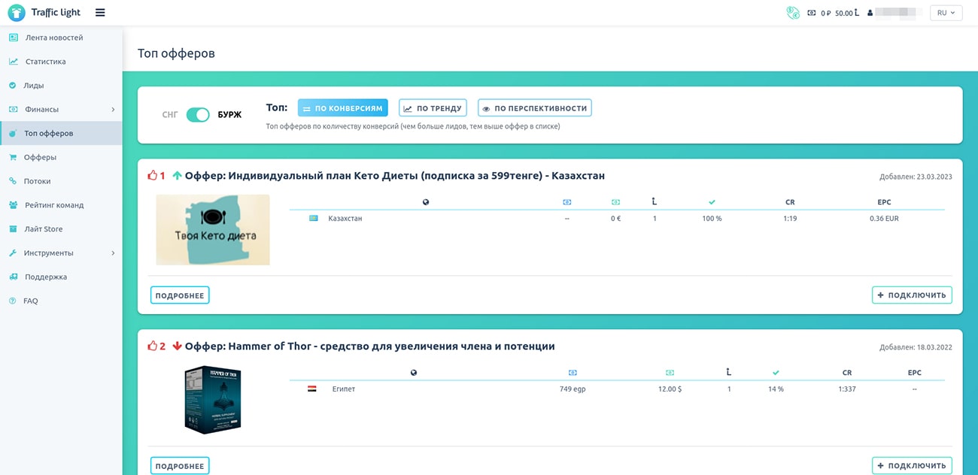Click the balance icon beside 0 ₽

pyautogui.click(x=812, y=13)
